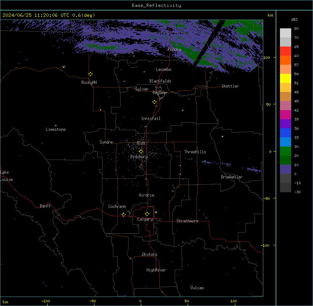The height and width of the screenshot is (306, 313).
Task: Select the yellow V marker northwest of RockyMH
Action: click(x=64, y=67)
